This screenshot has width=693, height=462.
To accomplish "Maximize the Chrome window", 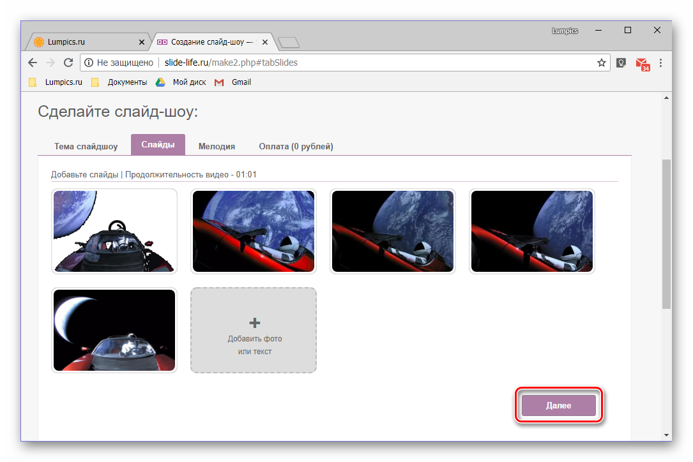I will pos(628,30).
